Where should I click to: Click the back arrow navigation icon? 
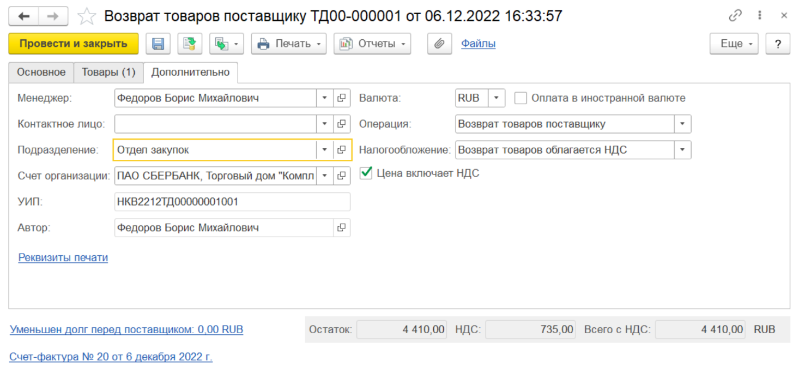click(24, 16)
